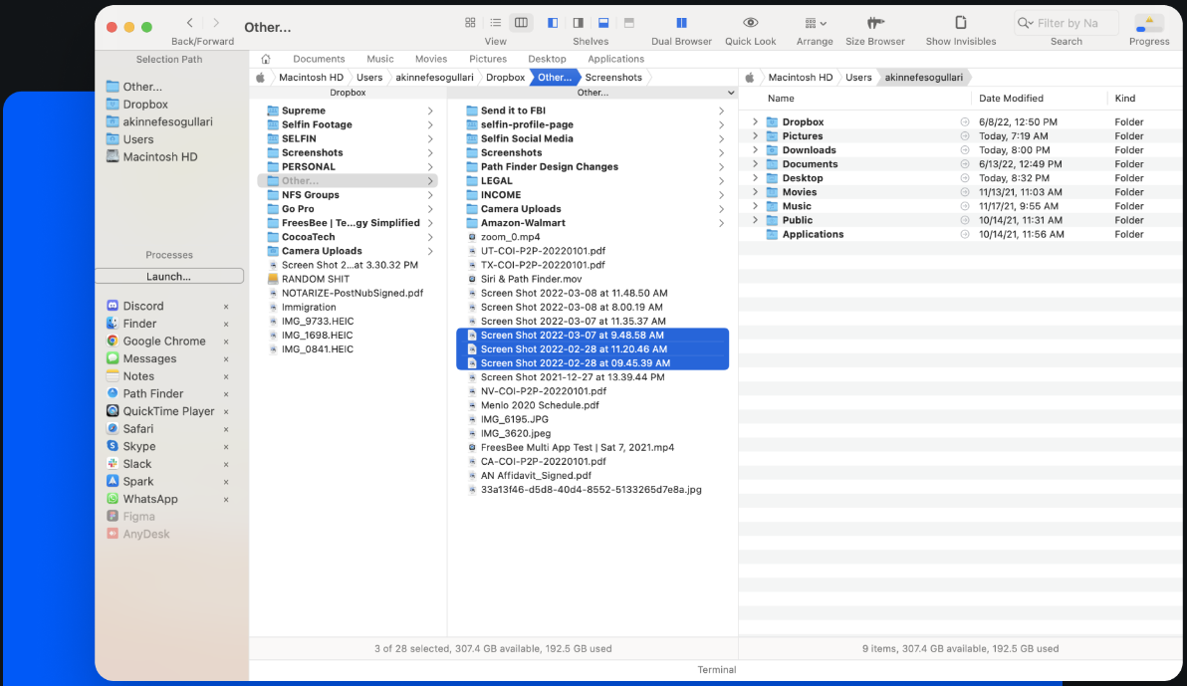Open Movies in the favorites bar
Viewport: 1187px width, 686px height.
click(x=431, y=59)
